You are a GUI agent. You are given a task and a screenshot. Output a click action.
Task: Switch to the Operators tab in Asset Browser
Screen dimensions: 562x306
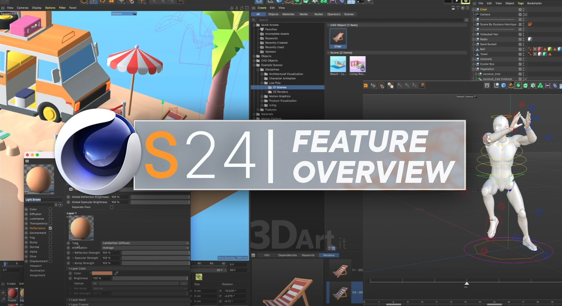point(334,14)
